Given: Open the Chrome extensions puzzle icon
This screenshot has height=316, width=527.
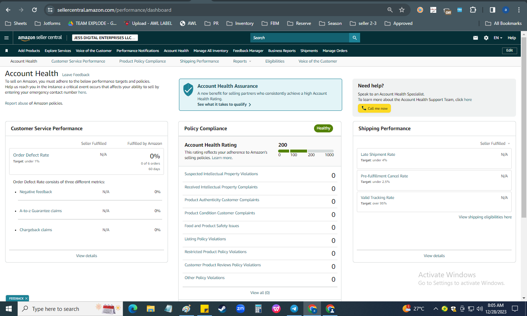Looking at the screenshot, I should coord(473,10).
